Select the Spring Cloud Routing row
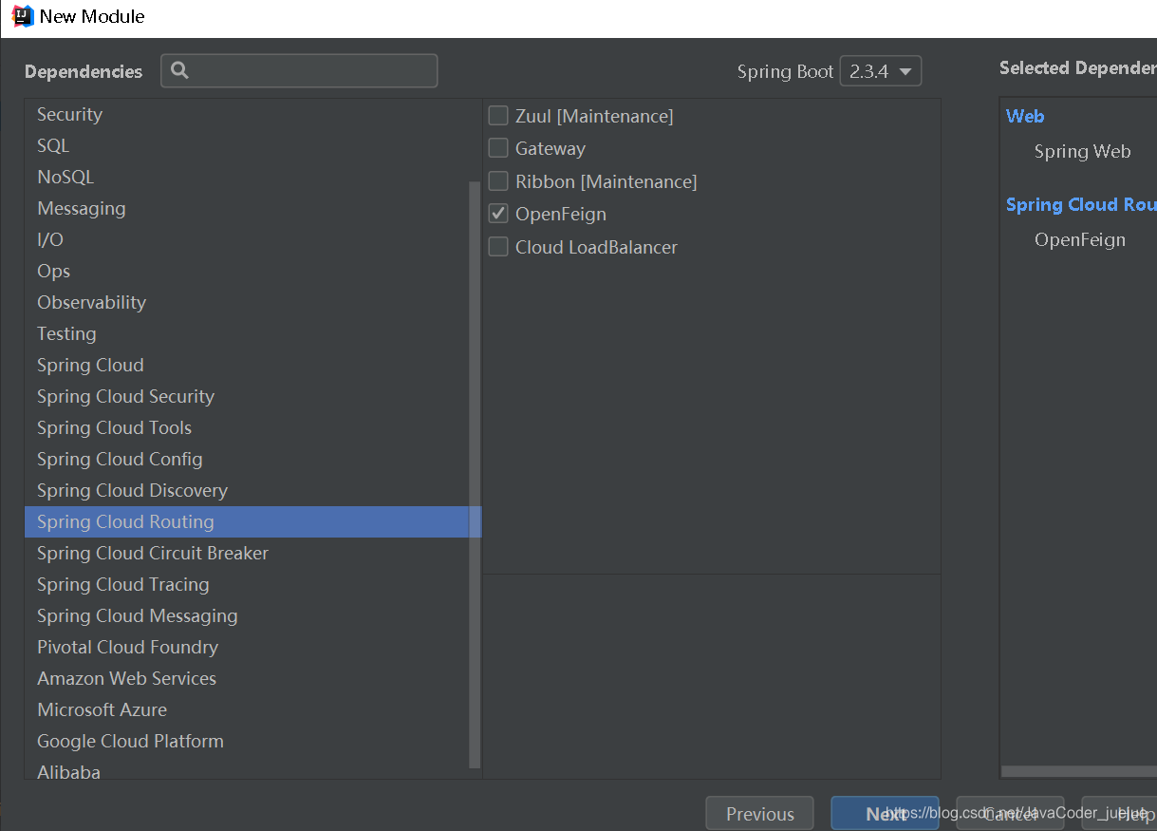Image resolution: width=1157 pixels, height=831 pixels. (x=252, y=521)
